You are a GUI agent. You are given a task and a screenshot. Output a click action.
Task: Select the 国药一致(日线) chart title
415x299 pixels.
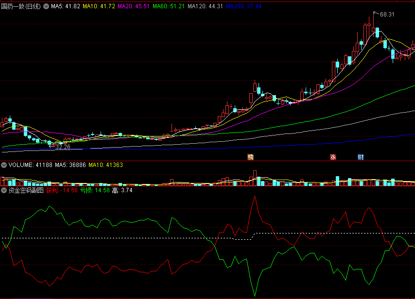[21, 6]
